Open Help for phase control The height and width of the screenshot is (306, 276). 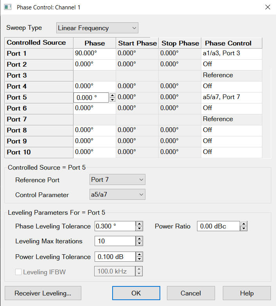coord(247,293)
